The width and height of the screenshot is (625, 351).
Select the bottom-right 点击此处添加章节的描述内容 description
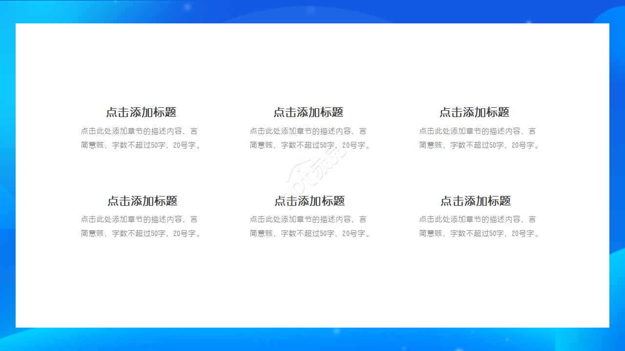pyautogui.click(x=479, y=226)
